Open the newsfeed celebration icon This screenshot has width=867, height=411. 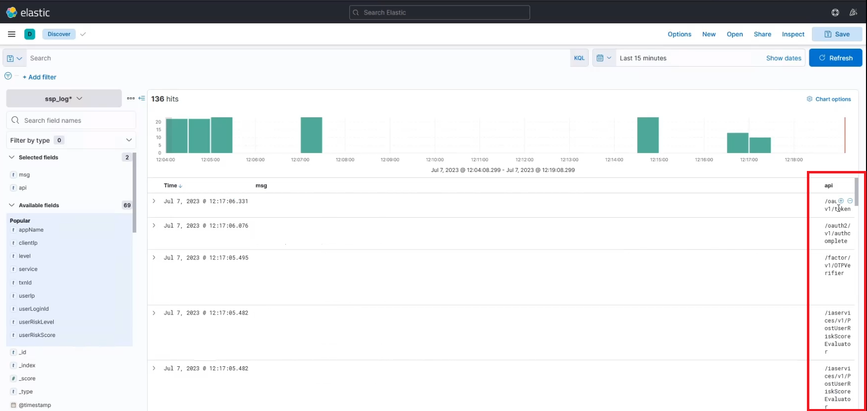pos(853,12)
